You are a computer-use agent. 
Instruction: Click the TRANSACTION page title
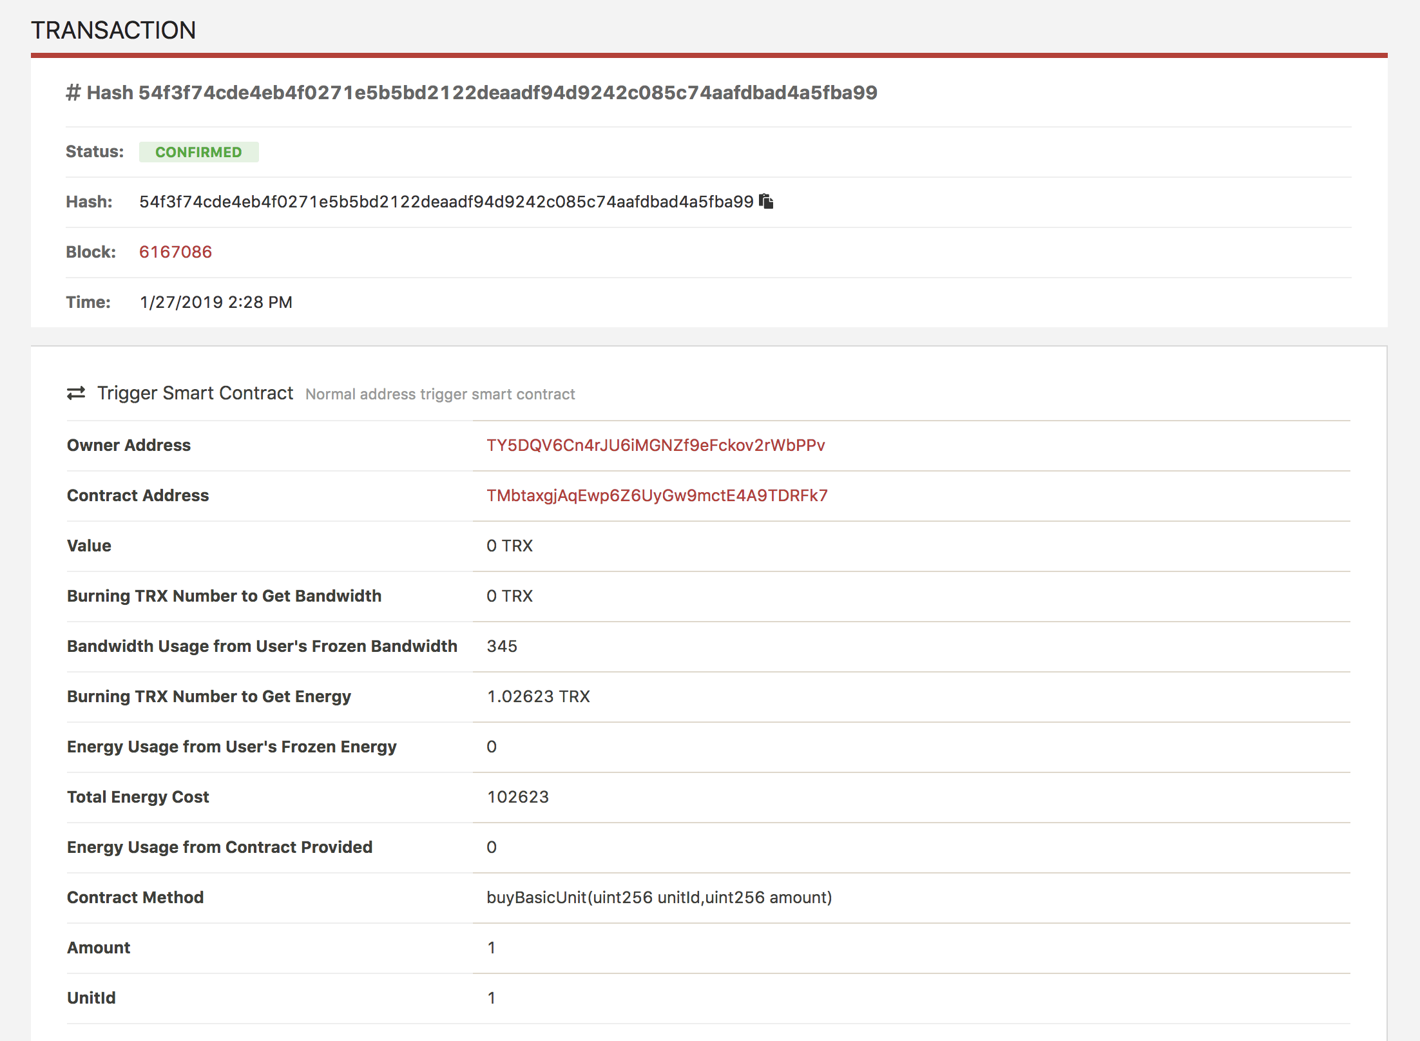click(113, 30)
